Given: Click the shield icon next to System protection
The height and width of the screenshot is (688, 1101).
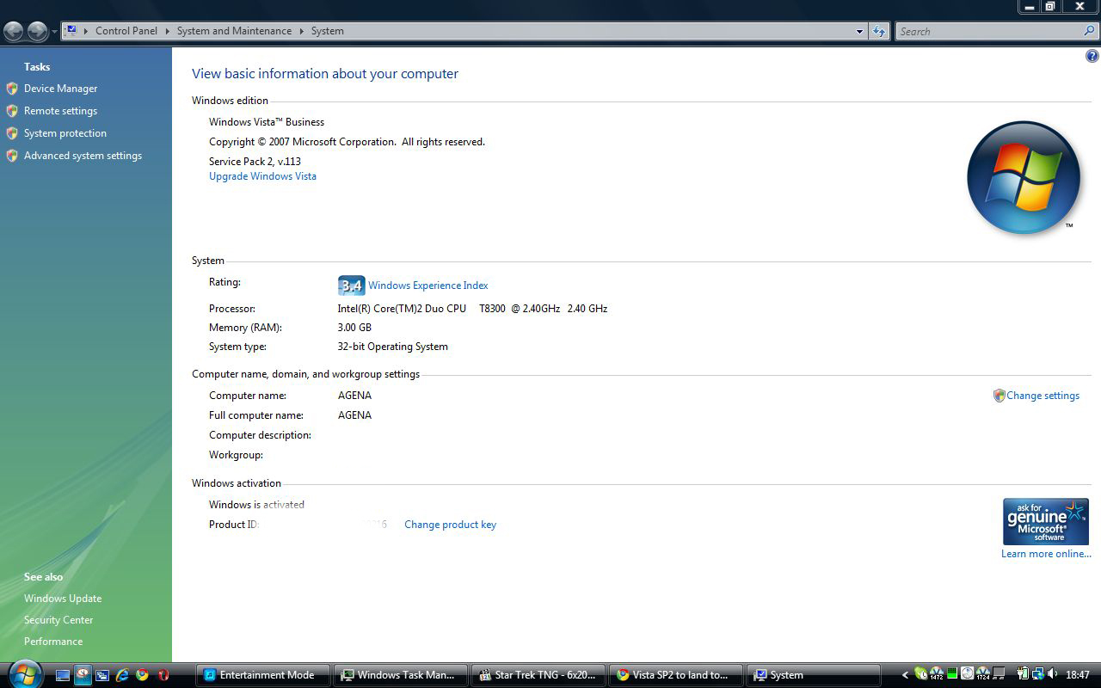Looking at the screenshot, I should pos(12,133).
